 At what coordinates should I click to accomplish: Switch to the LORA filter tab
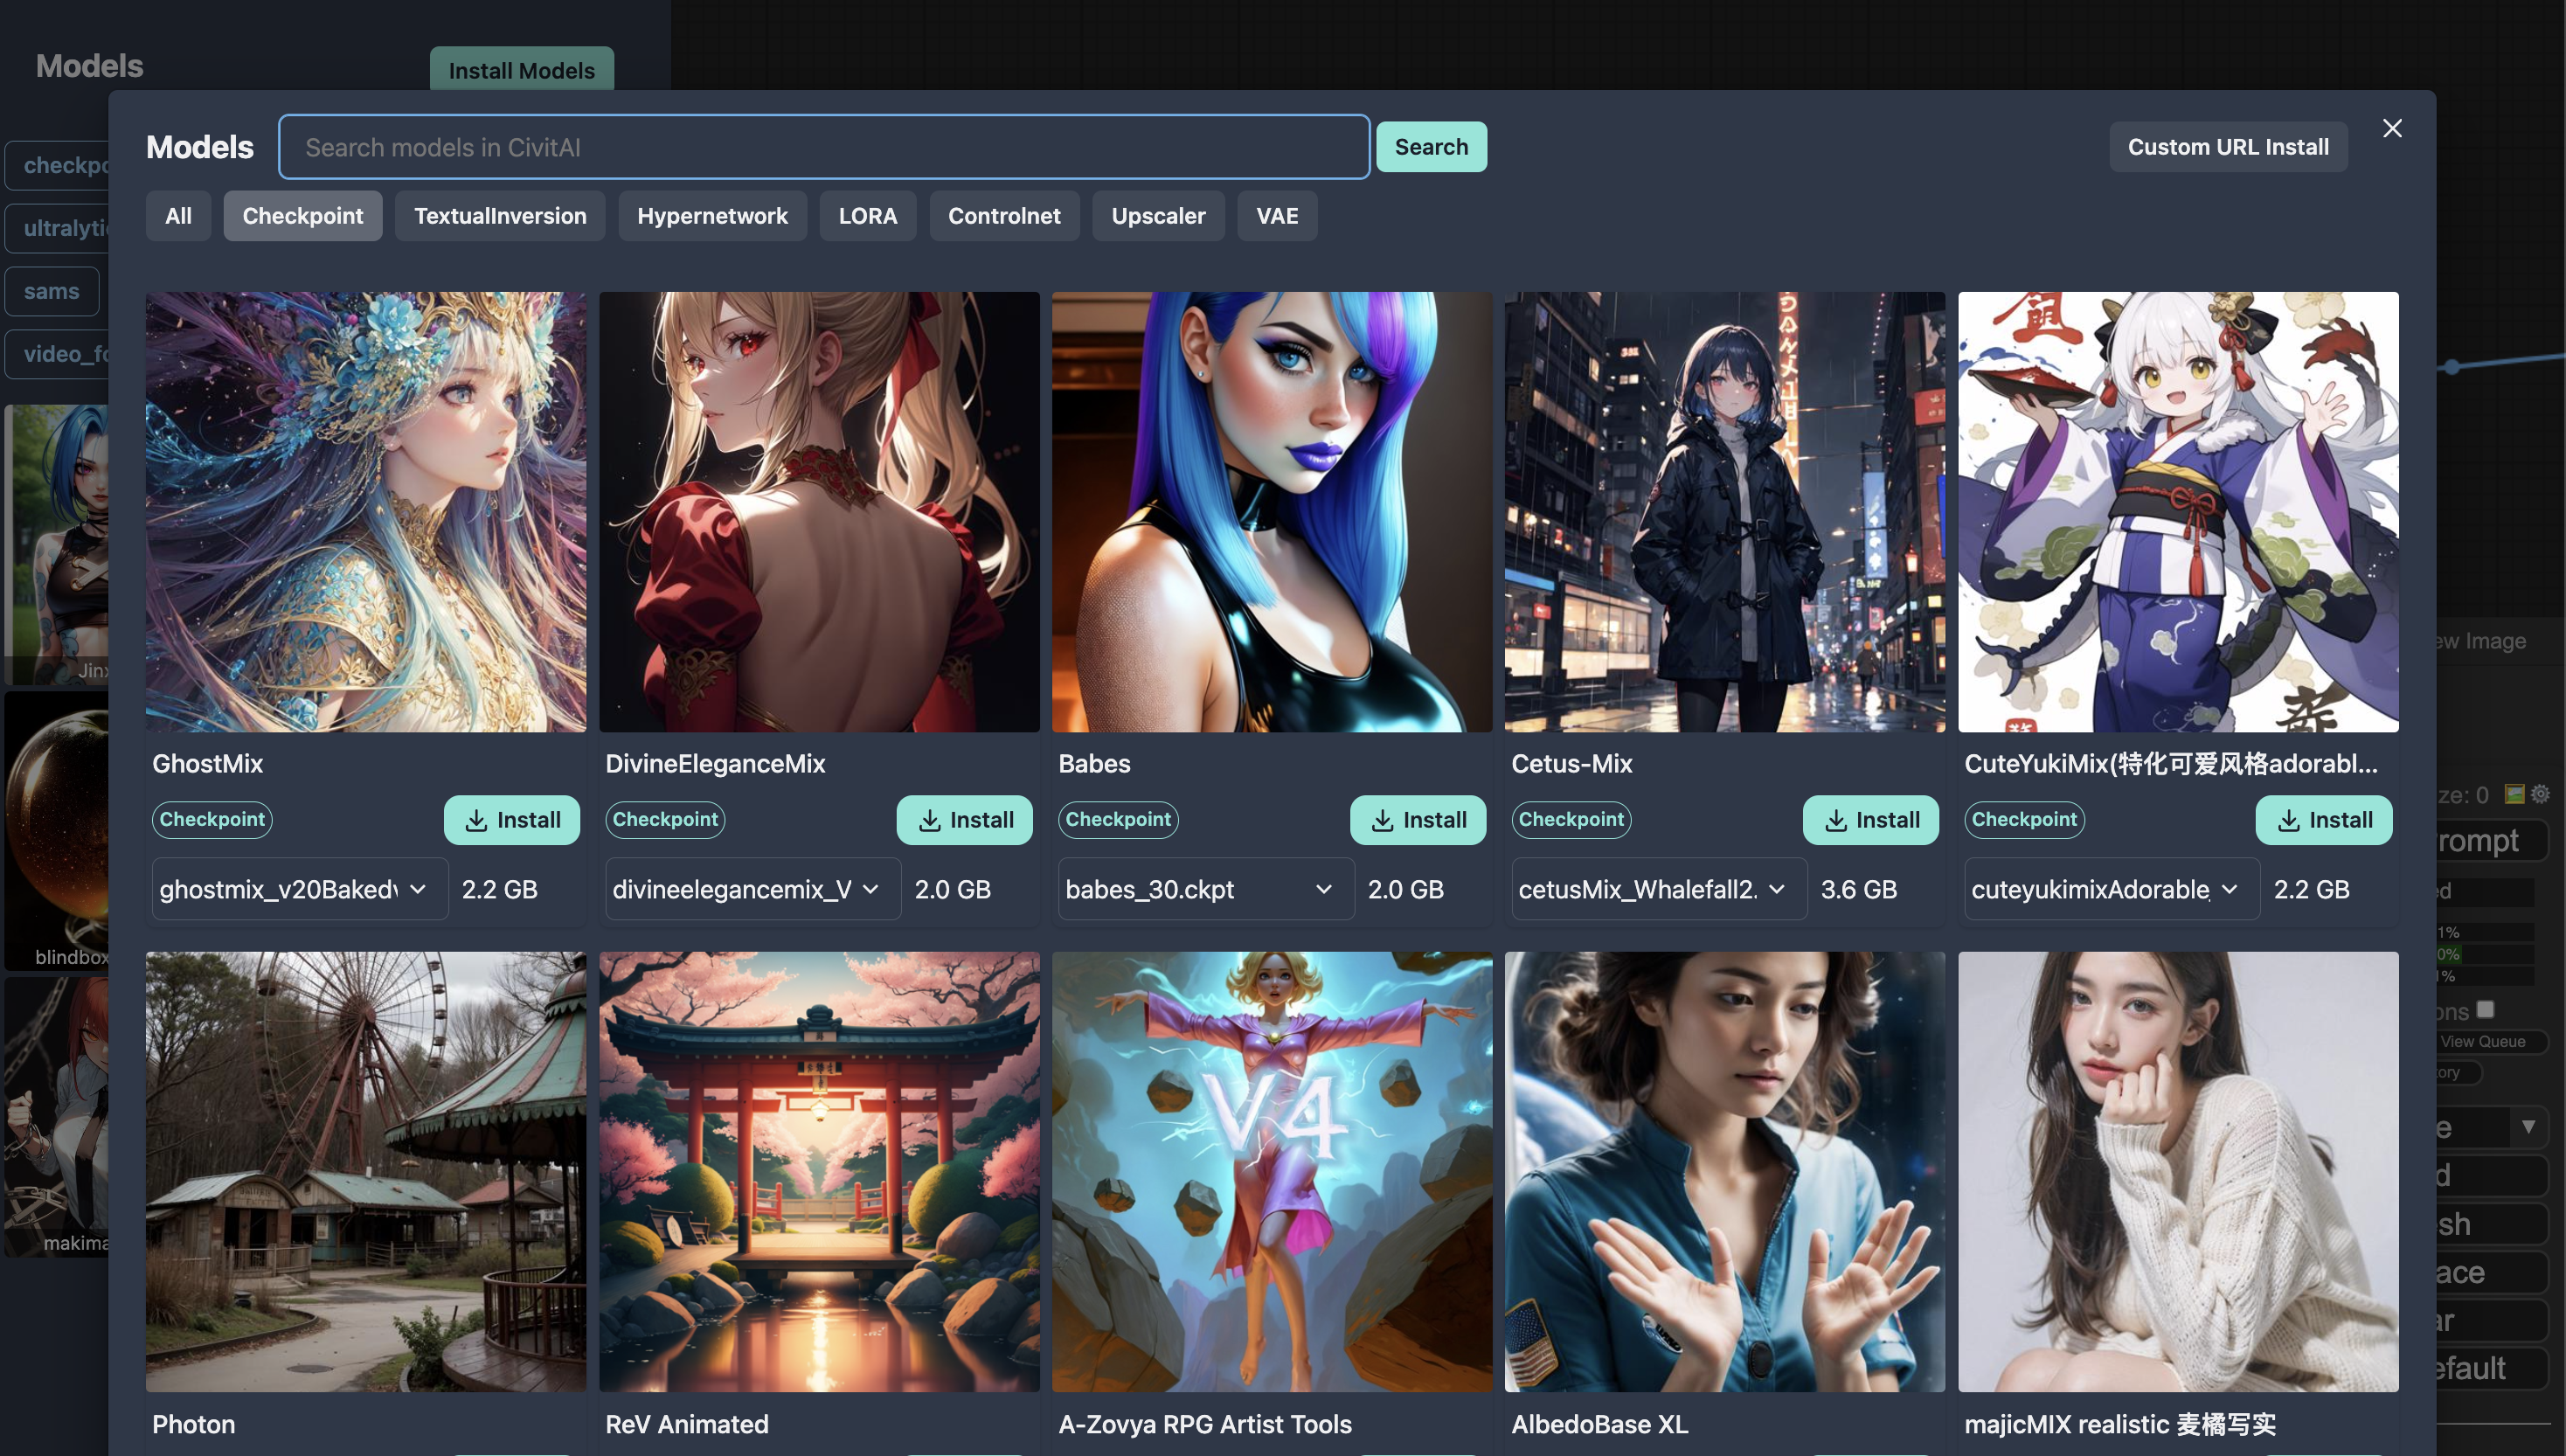coord(867,216)
